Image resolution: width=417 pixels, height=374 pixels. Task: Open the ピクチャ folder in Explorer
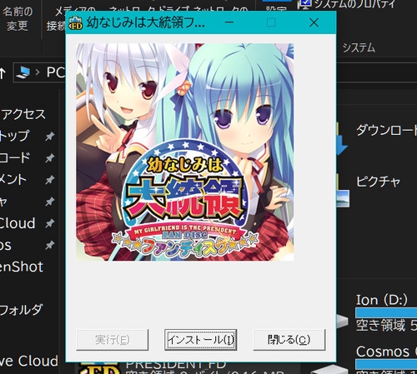(378, 182)
